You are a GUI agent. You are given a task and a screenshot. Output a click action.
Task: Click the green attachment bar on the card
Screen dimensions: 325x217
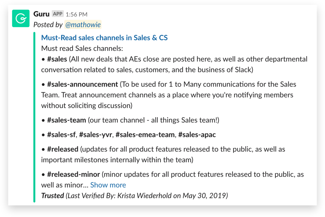(x=34, y=117)
